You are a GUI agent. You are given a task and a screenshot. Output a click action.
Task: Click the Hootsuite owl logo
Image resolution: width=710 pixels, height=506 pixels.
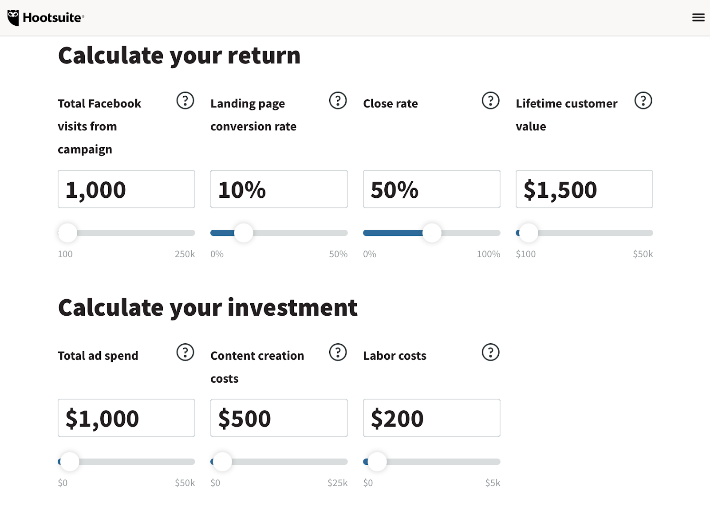(14, 18)
